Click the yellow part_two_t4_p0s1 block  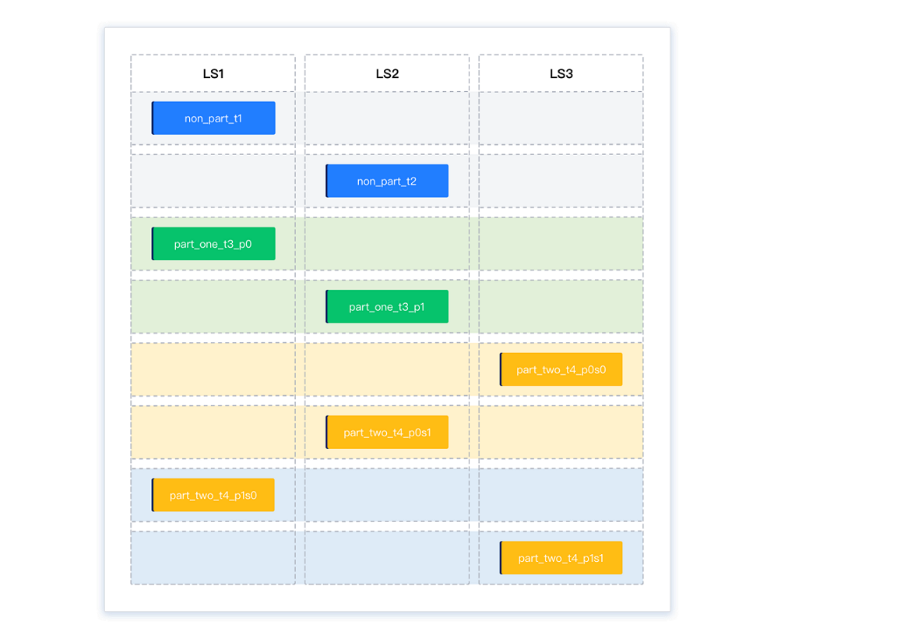pyautogui.click(x=387, y=432)
